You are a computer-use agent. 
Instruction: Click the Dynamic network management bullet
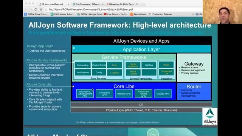(x=191, y=94)
